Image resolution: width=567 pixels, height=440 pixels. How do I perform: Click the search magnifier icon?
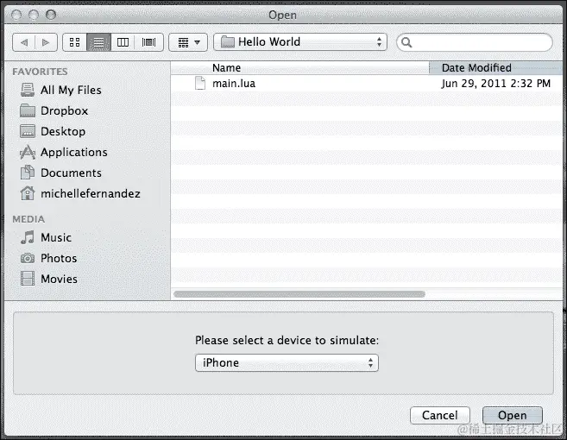coord(406,42)
